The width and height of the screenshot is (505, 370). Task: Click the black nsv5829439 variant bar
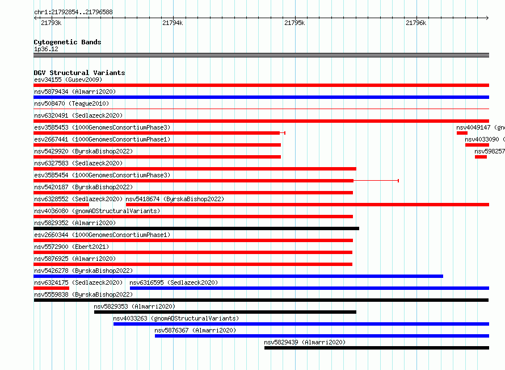point(377,348)
